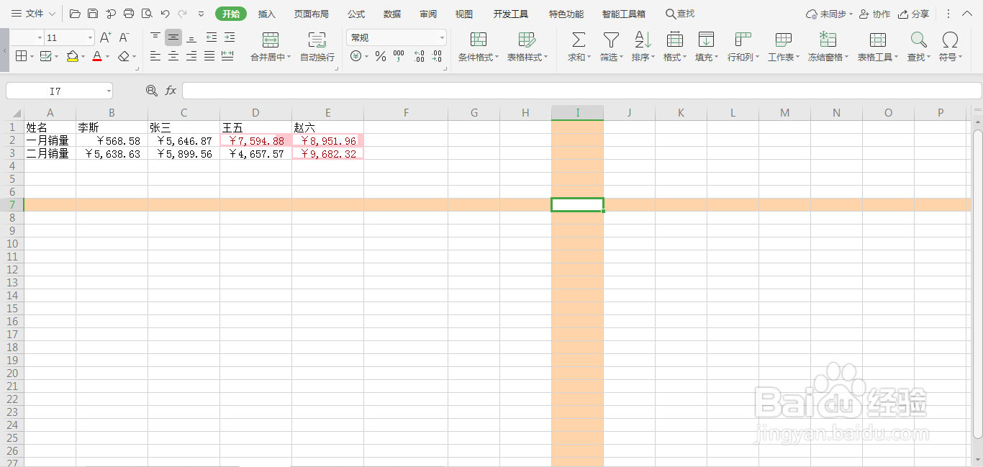Screen dimensions: 983x467
Task: Click the Percent style icon
Action: [381, 55]
